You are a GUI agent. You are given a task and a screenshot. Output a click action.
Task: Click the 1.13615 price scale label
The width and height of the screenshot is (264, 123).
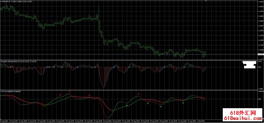pos(261,2)
